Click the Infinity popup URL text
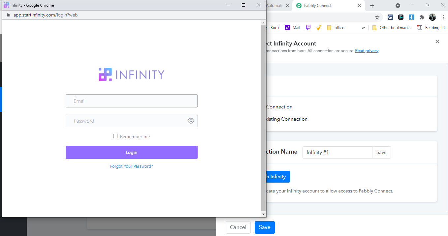This screenshot has width=448, height=236. point(46,15)
